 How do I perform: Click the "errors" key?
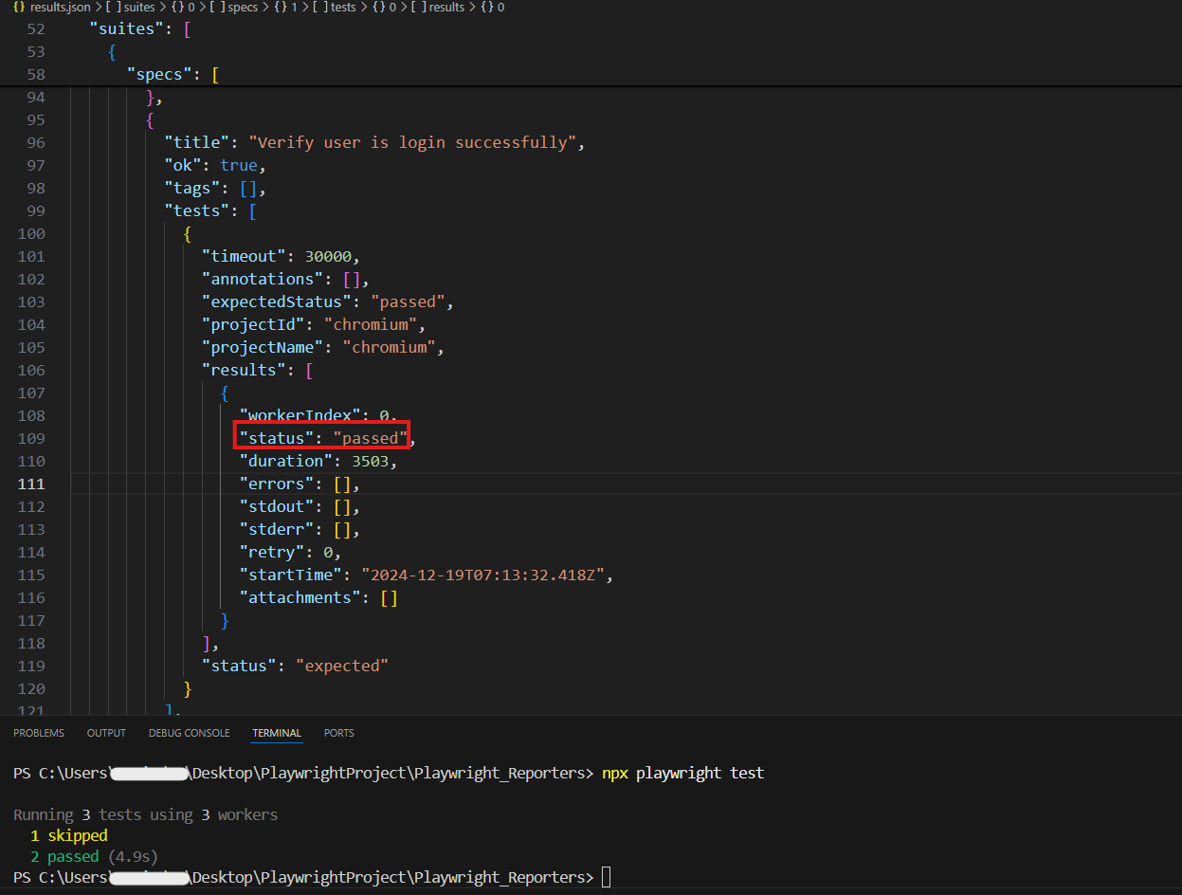click(x=277, y=484)
